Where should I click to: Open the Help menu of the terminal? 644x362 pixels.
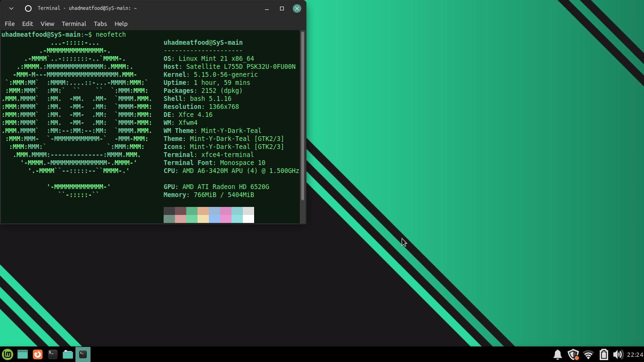coord(121,24)
